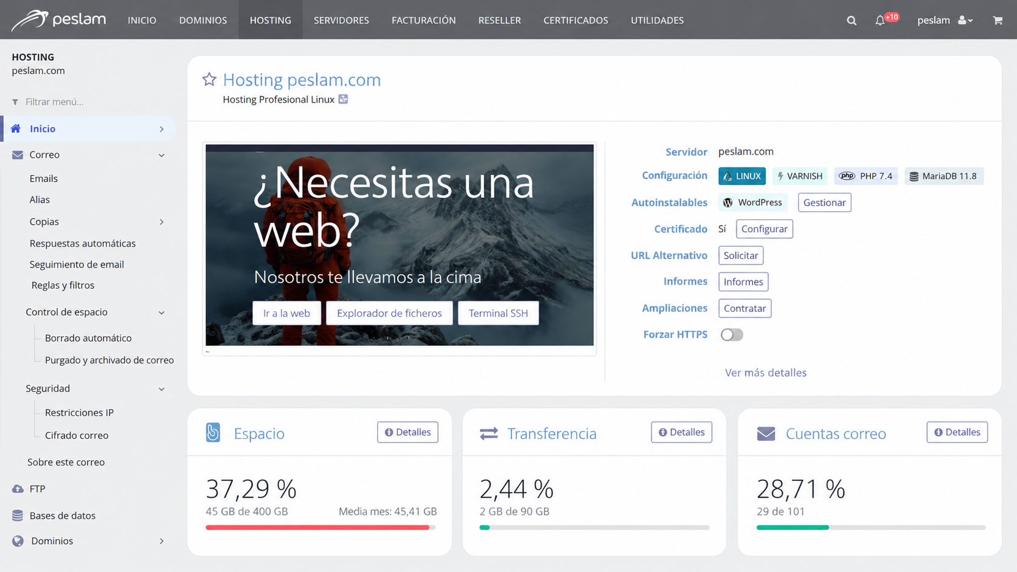This screenshot has width=1017, height=572.
Task: Follow the Ver más detalles link
Action: coord(766,373)
